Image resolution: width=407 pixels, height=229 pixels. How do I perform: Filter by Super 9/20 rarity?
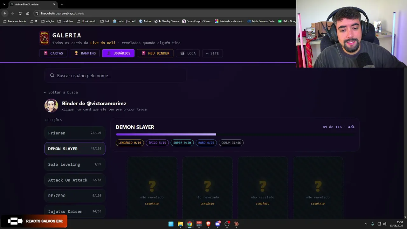click(182, 143)
